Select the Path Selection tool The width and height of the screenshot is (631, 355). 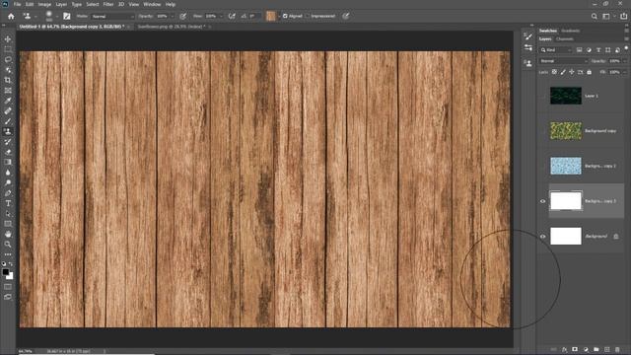(8, 214)
